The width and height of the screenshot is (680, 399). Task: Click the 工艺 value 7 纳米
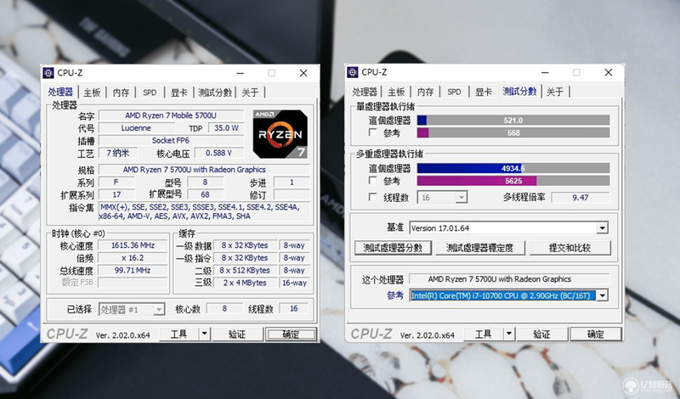[x=118, y=153]
